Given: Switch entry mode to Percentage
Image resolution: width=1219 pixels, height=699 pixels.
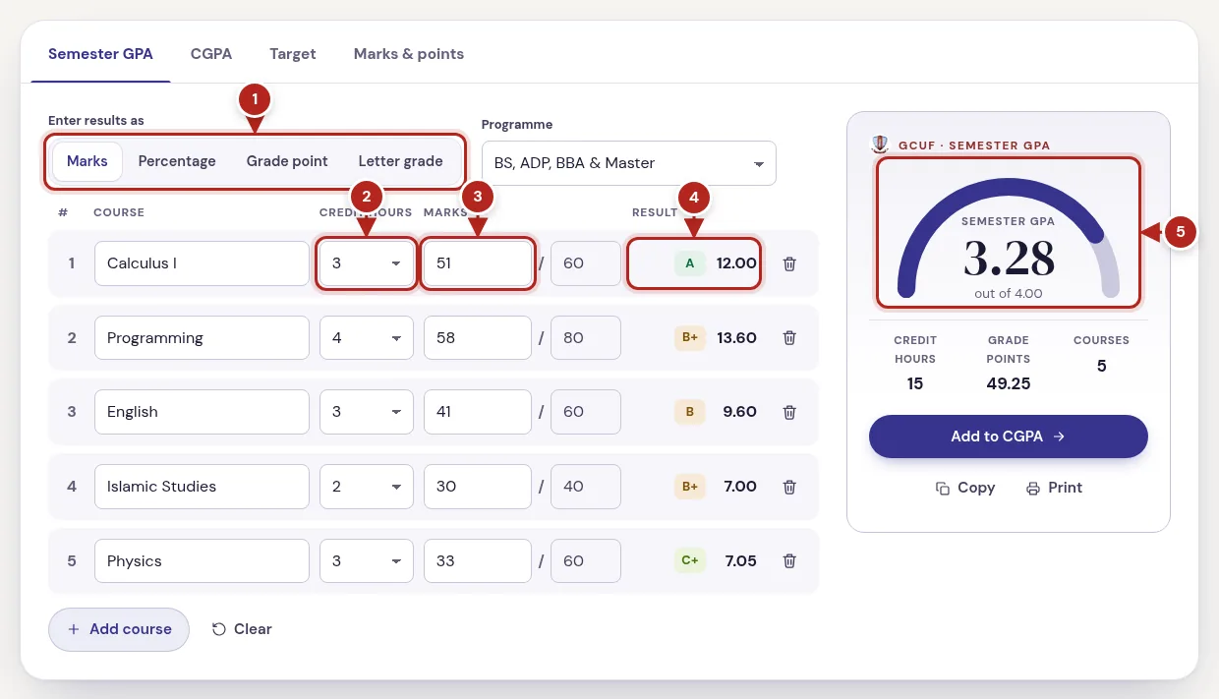Looking at the screenshot, I should pos(177,161).
